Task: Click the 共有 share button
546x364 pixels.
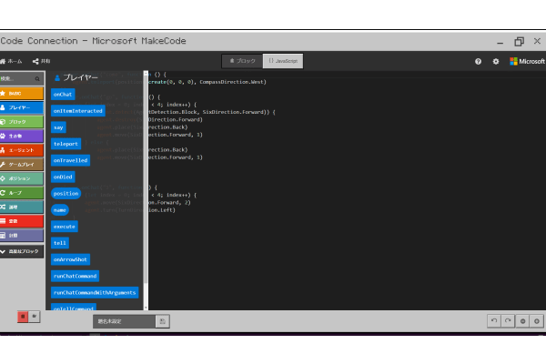Action: [42, 61]
